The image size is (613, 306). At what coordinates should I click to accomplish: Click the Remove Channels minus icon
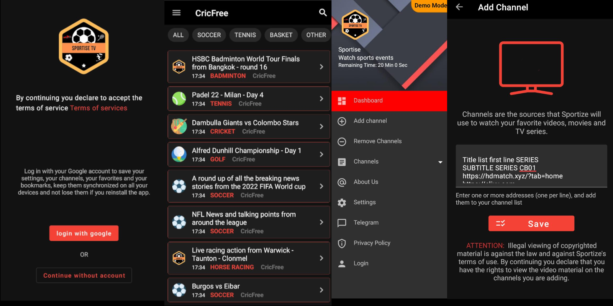[x=342, y=142]
